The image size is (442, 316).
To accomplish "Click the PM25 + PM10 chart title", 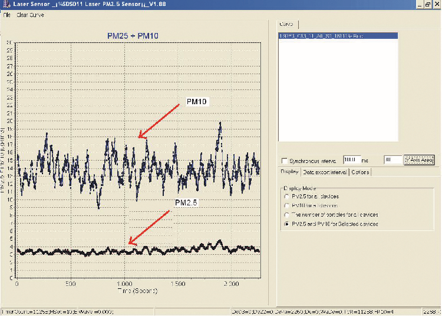I will click(137, 36).
